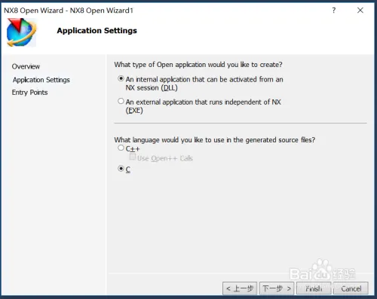Click the question about Open application type
This screenshot has width=377, height=299.
click(198, 65)
